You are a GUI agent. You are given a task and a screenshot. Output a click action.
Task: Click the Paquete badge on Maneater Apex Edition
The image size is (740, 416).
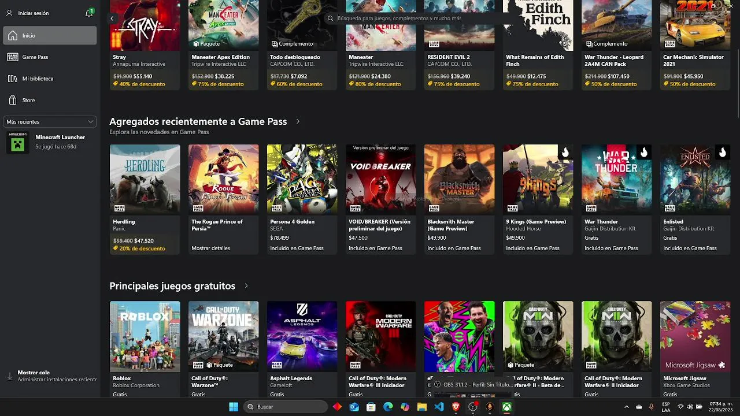(206, 43)
